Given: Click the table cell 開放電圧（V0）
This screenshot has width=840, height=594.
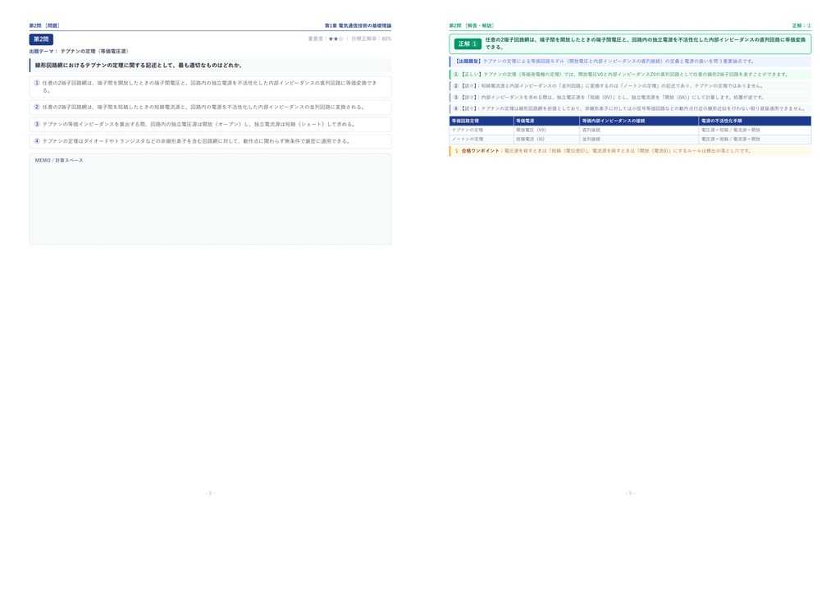Looking at the screenshot, I should click(x=546, y=130).
